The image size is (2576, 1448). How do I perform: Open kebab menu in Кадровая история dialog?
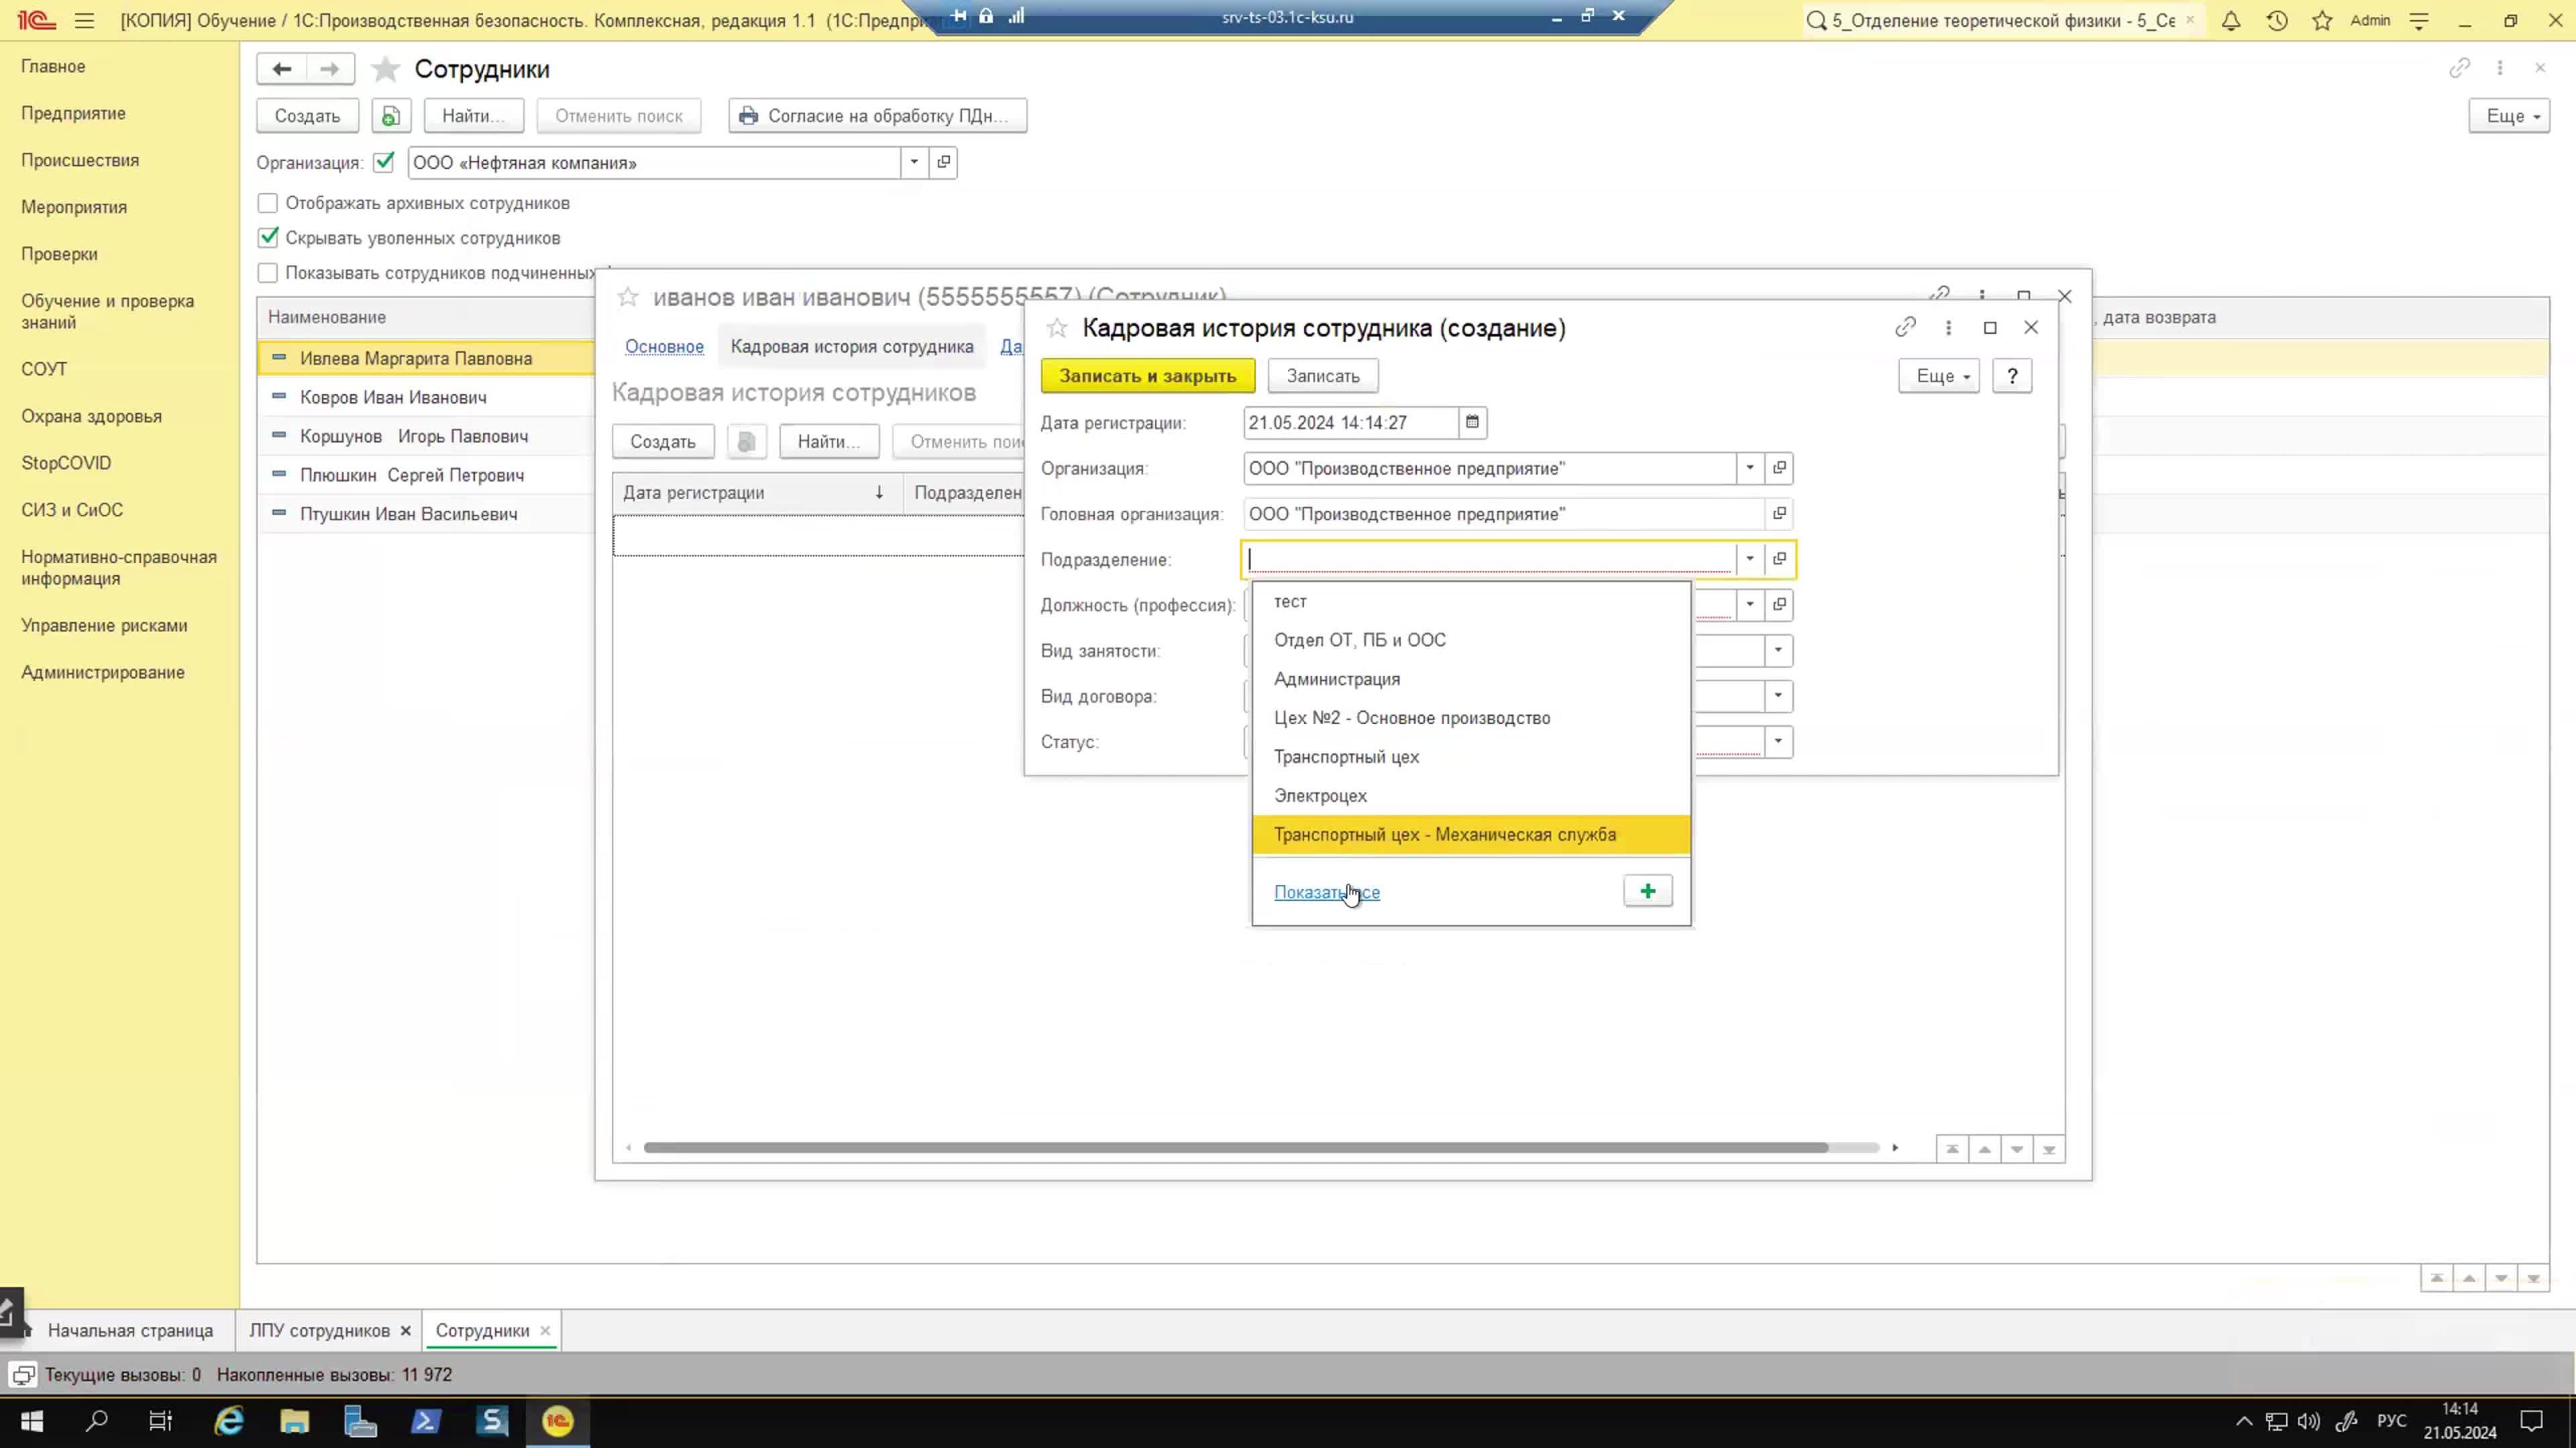point(1948,328)
